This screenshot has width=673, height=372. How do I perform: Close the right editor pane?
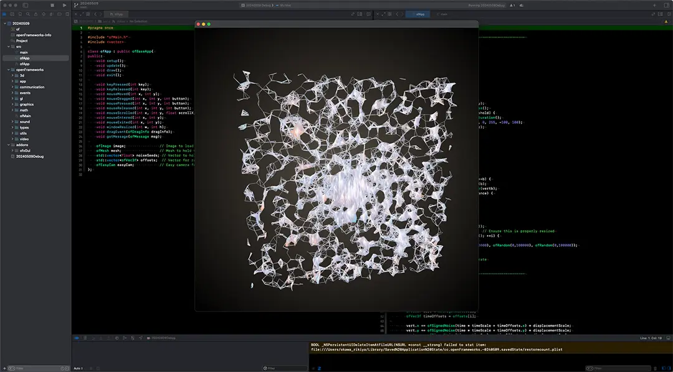378,14
